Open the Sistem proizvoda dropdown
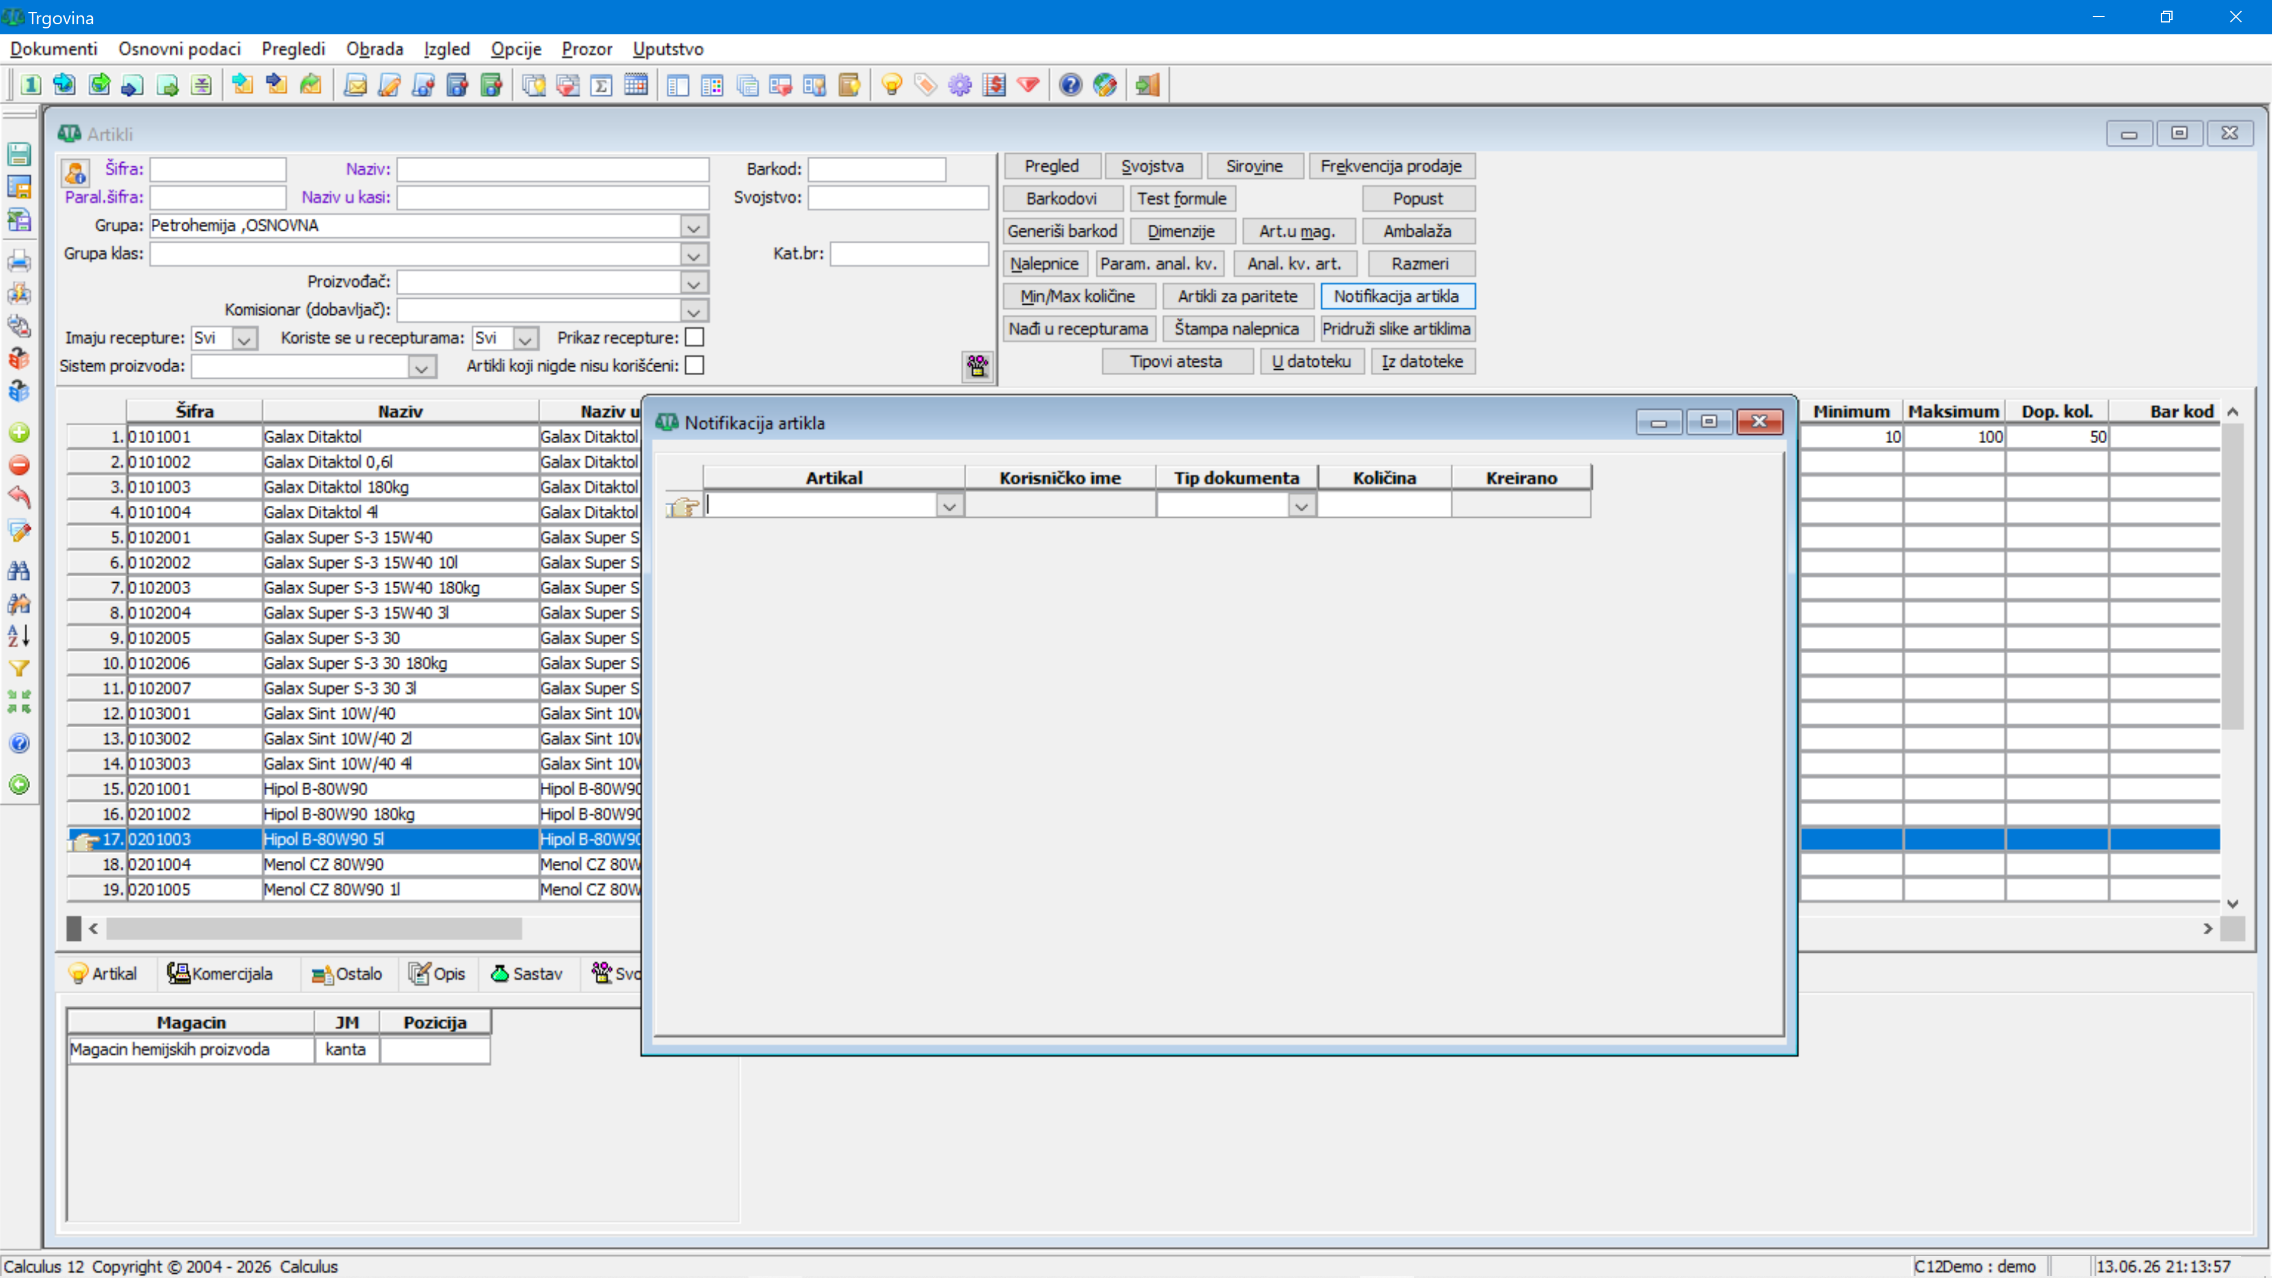 (x=422, y=367)
